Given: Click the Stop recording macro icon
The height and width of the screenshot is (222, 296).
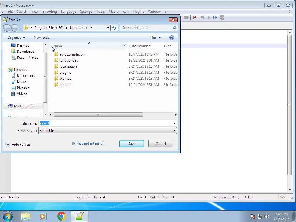Looking at the screenshot, I should coord(202,18).
